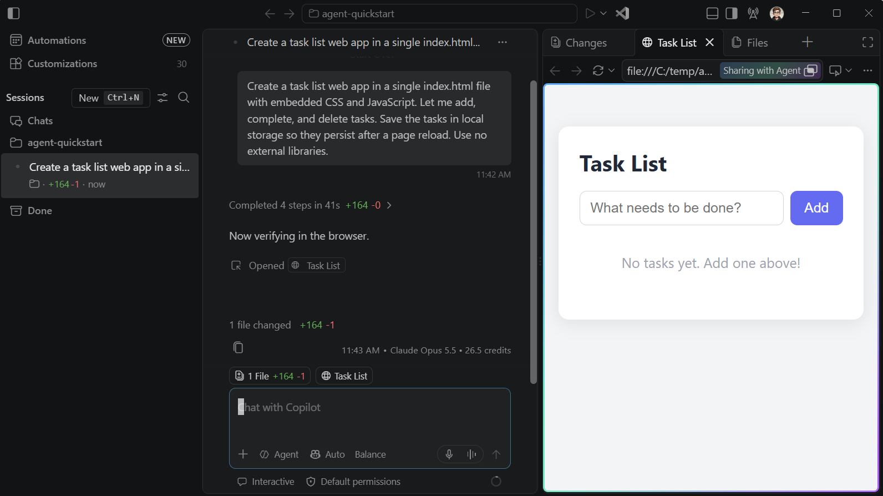
Task: Click the 'No tasks yet. Add one above!' text
Action: (x=711, y=263)
